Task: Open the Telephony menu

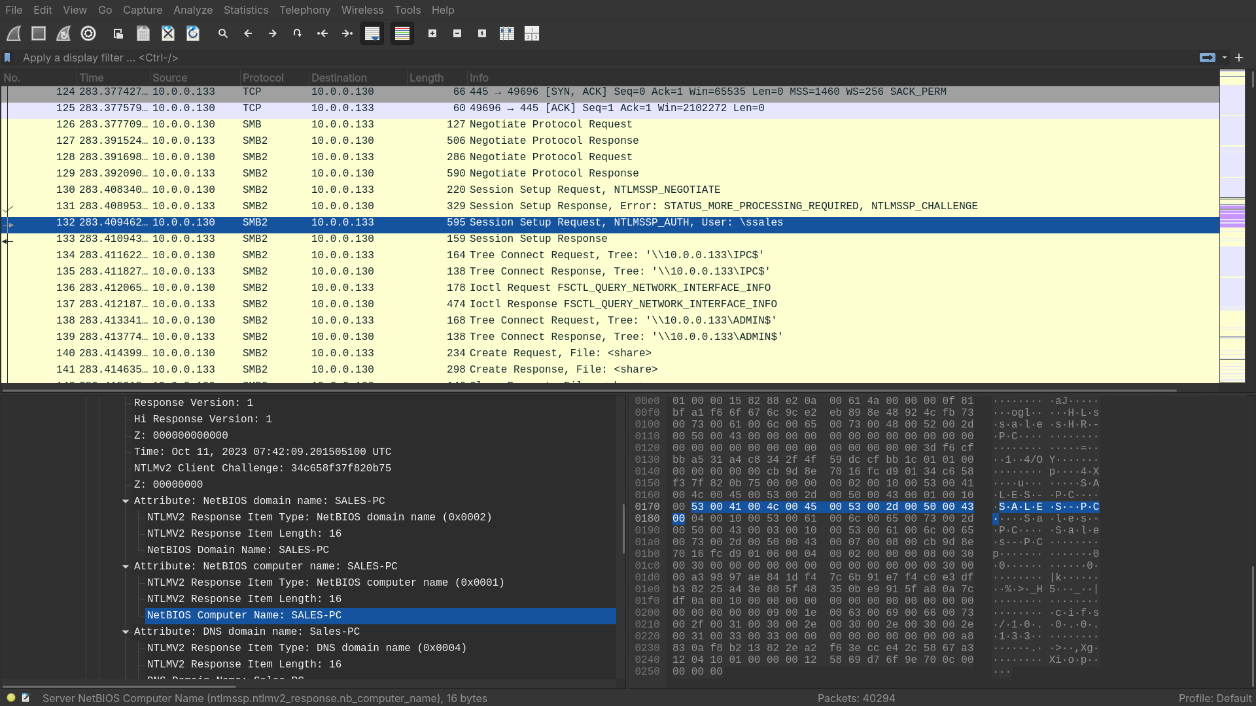Action: (x=305, y=10)
